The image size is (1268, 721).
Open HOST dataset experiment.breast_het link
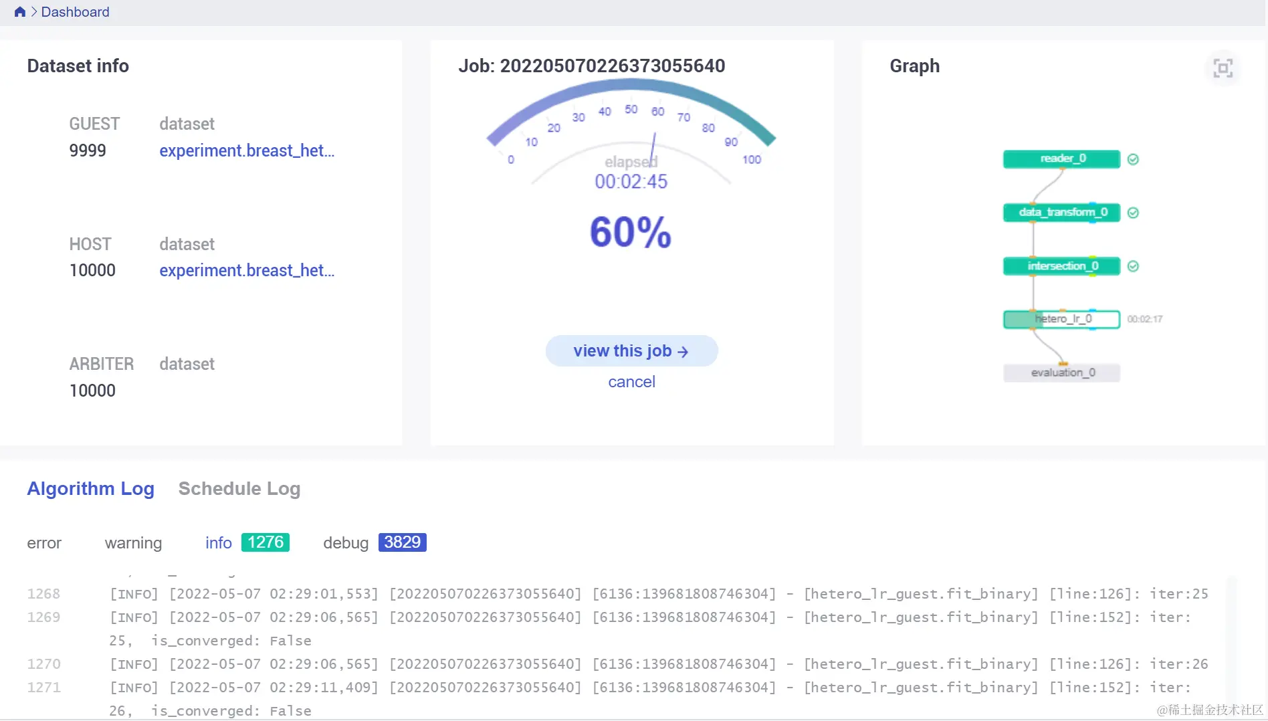point(247,270)
